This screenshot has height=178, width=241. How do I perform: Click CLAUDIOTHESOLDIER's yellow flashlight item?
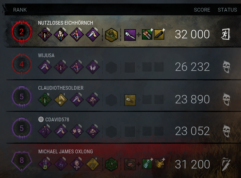130,100
